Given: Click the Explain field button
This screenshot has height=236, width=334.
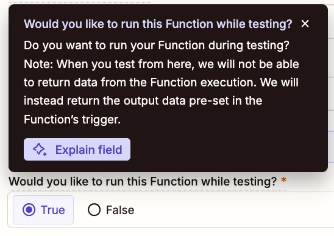Looking at the screenshot, I should (x=77, y=150).
